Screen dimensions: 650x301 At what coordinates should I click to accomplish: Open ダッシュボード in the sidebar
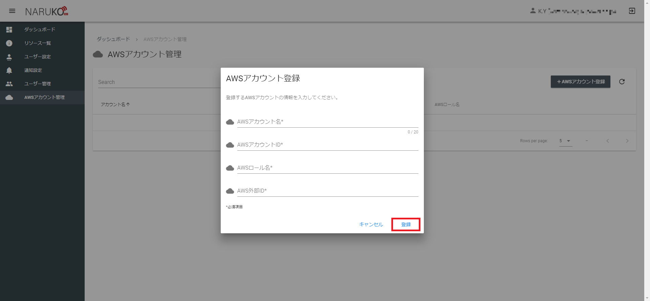[42, 29]
